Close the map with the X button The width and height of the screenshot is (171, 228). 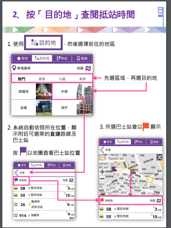pos(159,157)
